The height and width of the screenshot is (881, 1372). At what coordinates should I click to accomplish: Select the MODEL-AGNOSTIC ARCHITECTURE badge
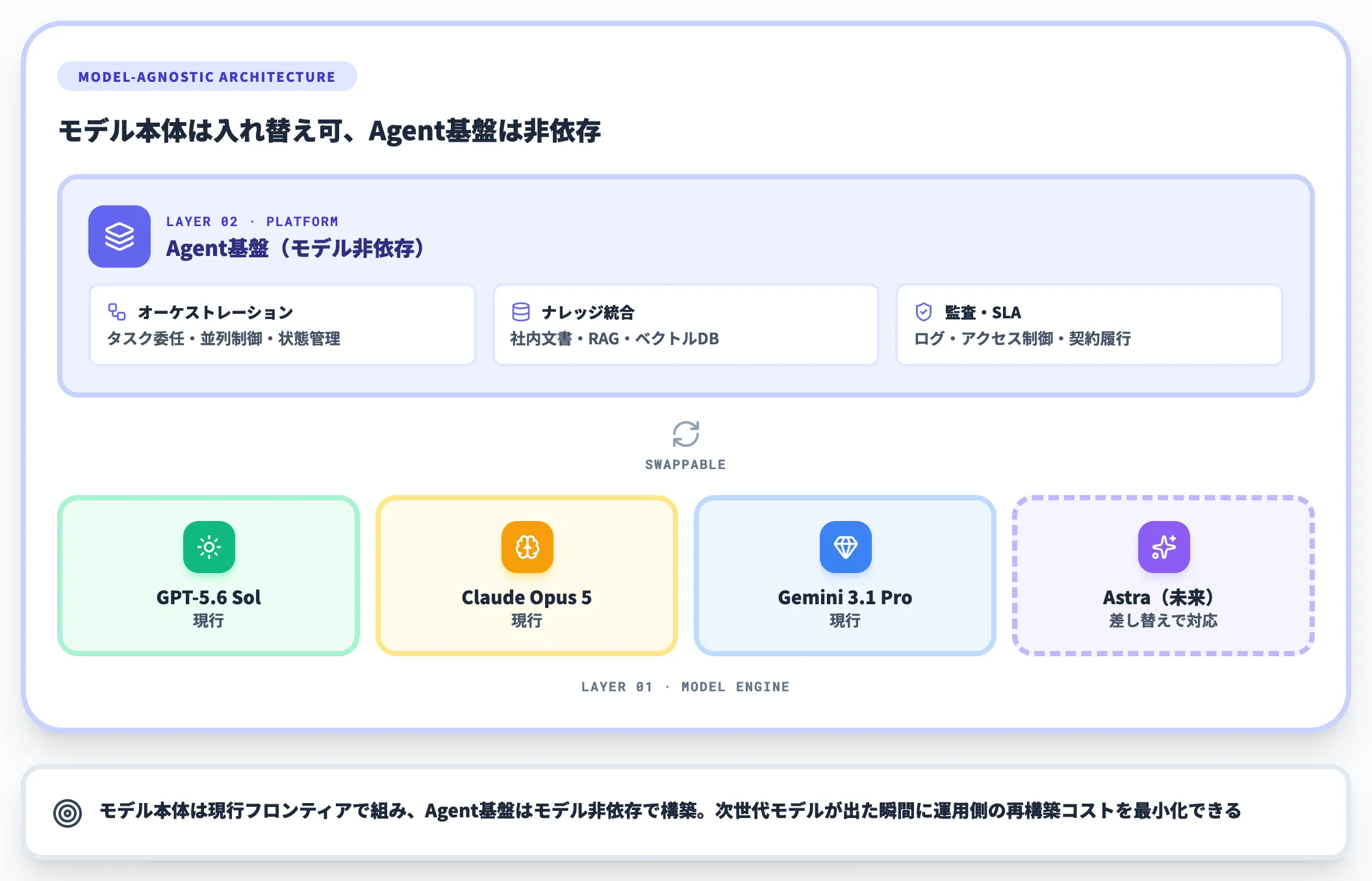click(x=207, y=77)
